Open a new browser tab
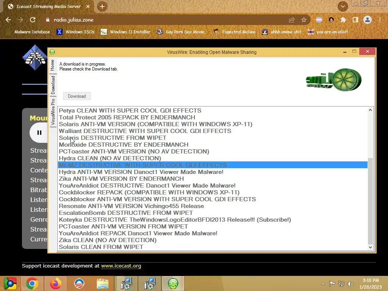 click(x=102, y=6)
